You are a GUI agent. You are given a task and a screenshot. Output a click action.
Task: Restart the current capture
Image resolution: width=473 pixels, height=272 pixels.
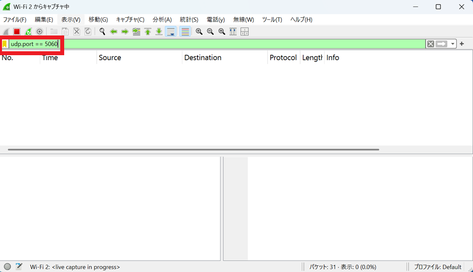tap(28, 32)
